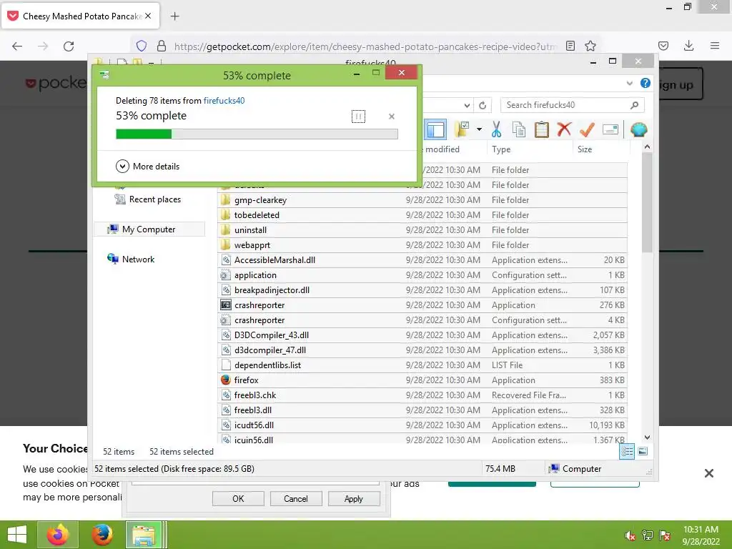The image size is (732, 549).
Task: Click the file list scroll down arrow
Action: pos(647,437)
